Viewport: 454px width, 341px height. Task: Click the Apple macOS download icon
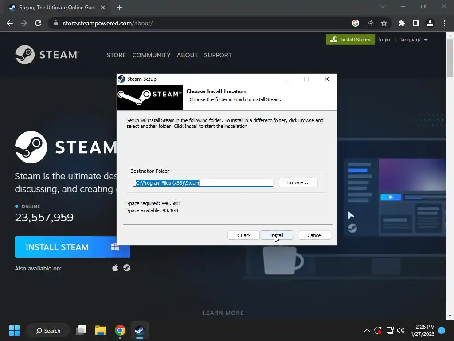pos(115,268)
